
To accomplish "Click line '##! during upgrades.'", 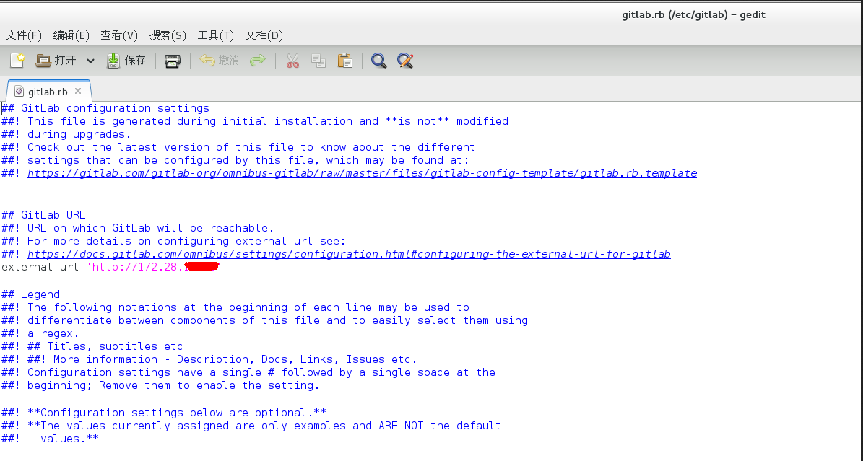I will click(x=66, y=134).
